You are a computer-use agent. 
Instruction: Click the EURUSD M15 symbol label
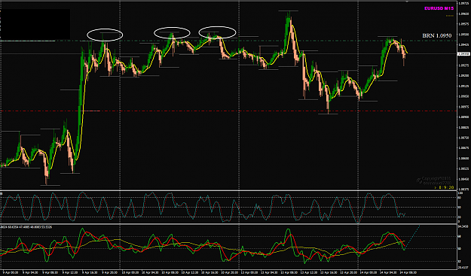coord(439,8)
